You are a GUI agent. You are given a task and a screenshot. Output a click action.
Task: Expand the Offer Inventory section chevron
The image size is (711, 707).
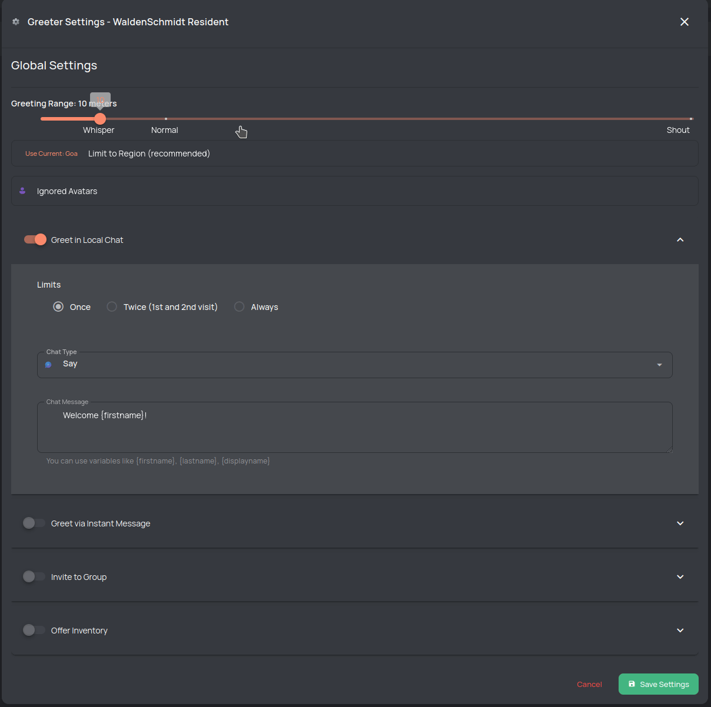coord(680,631)
